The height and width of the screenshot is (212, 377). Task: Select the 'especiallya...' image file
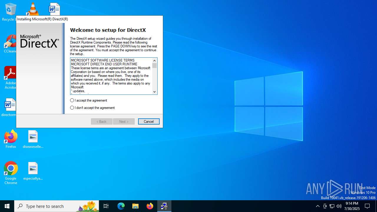[33, 171]
